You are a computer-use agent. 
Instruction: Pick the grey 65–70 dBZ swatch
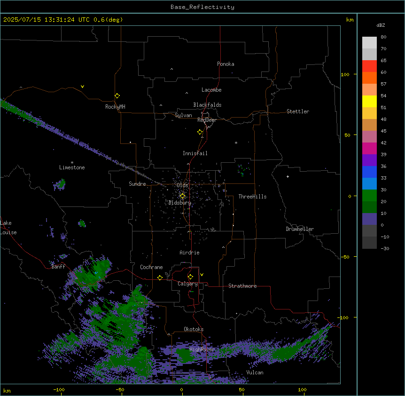pos(369,55)
